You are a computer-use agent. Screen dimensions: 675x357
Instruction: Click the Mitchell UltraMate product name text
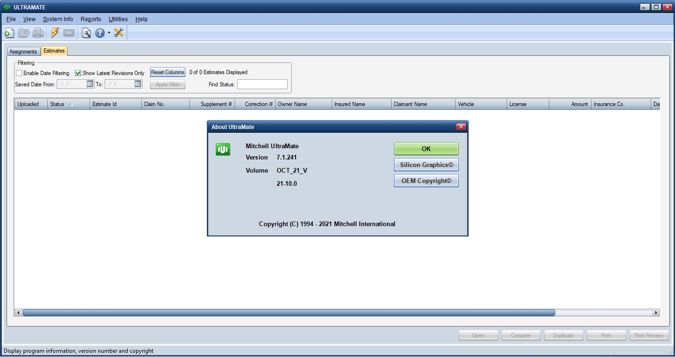coord(272,146)
